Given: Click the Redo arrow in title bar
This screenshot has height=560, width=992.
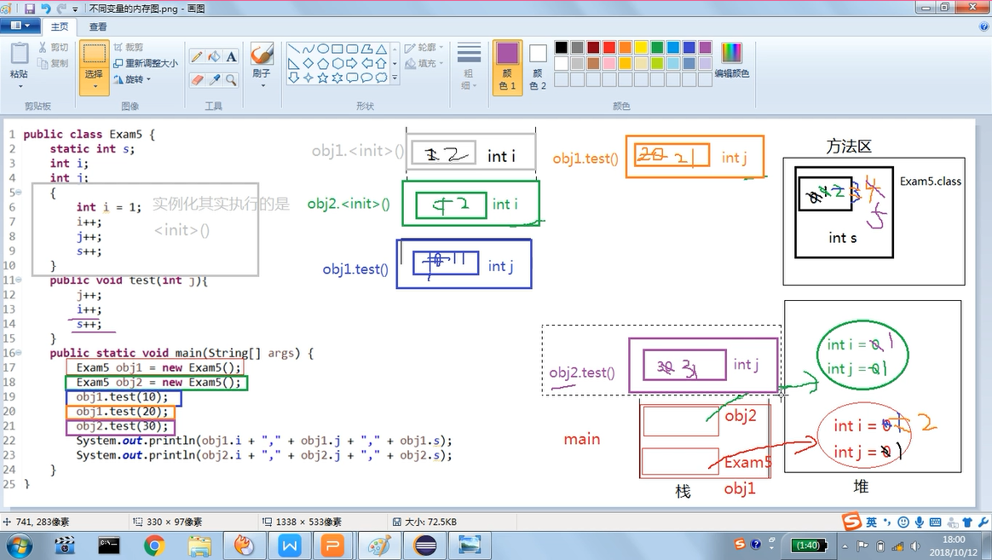Looking at the screenshot, I should coord(61,9).
